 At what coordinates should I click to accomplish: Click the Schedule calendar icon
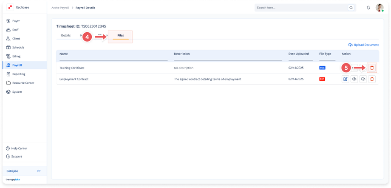[8, 48]
